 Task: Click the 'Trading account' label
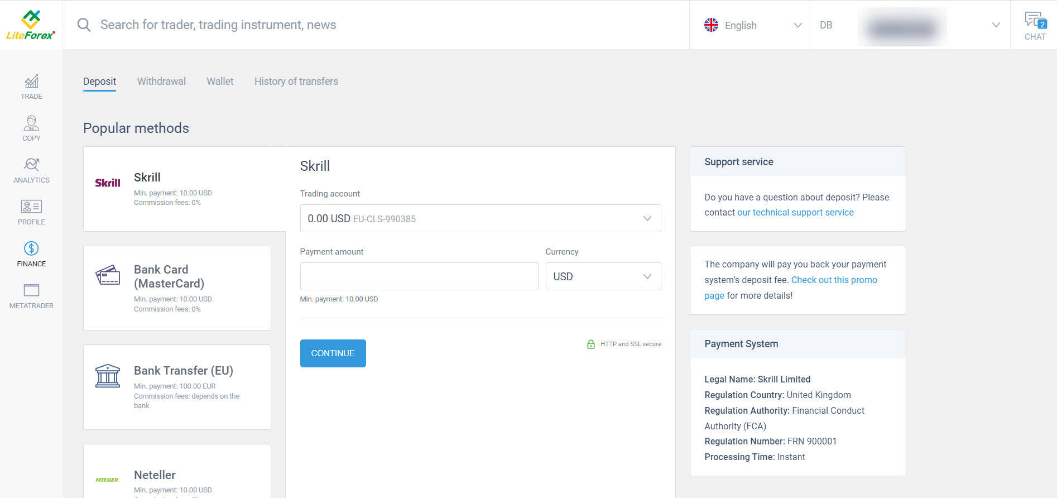[x=330, y=194]
